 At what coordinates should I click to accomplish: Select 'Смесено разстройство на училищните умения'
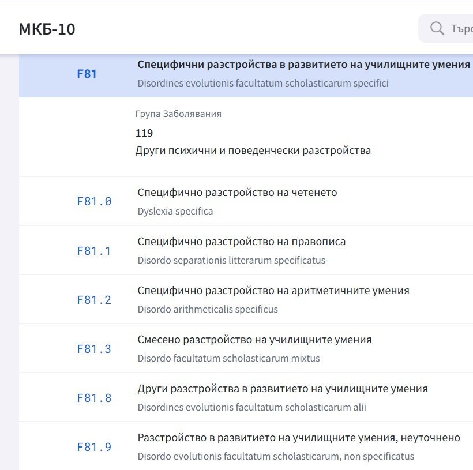254,340
